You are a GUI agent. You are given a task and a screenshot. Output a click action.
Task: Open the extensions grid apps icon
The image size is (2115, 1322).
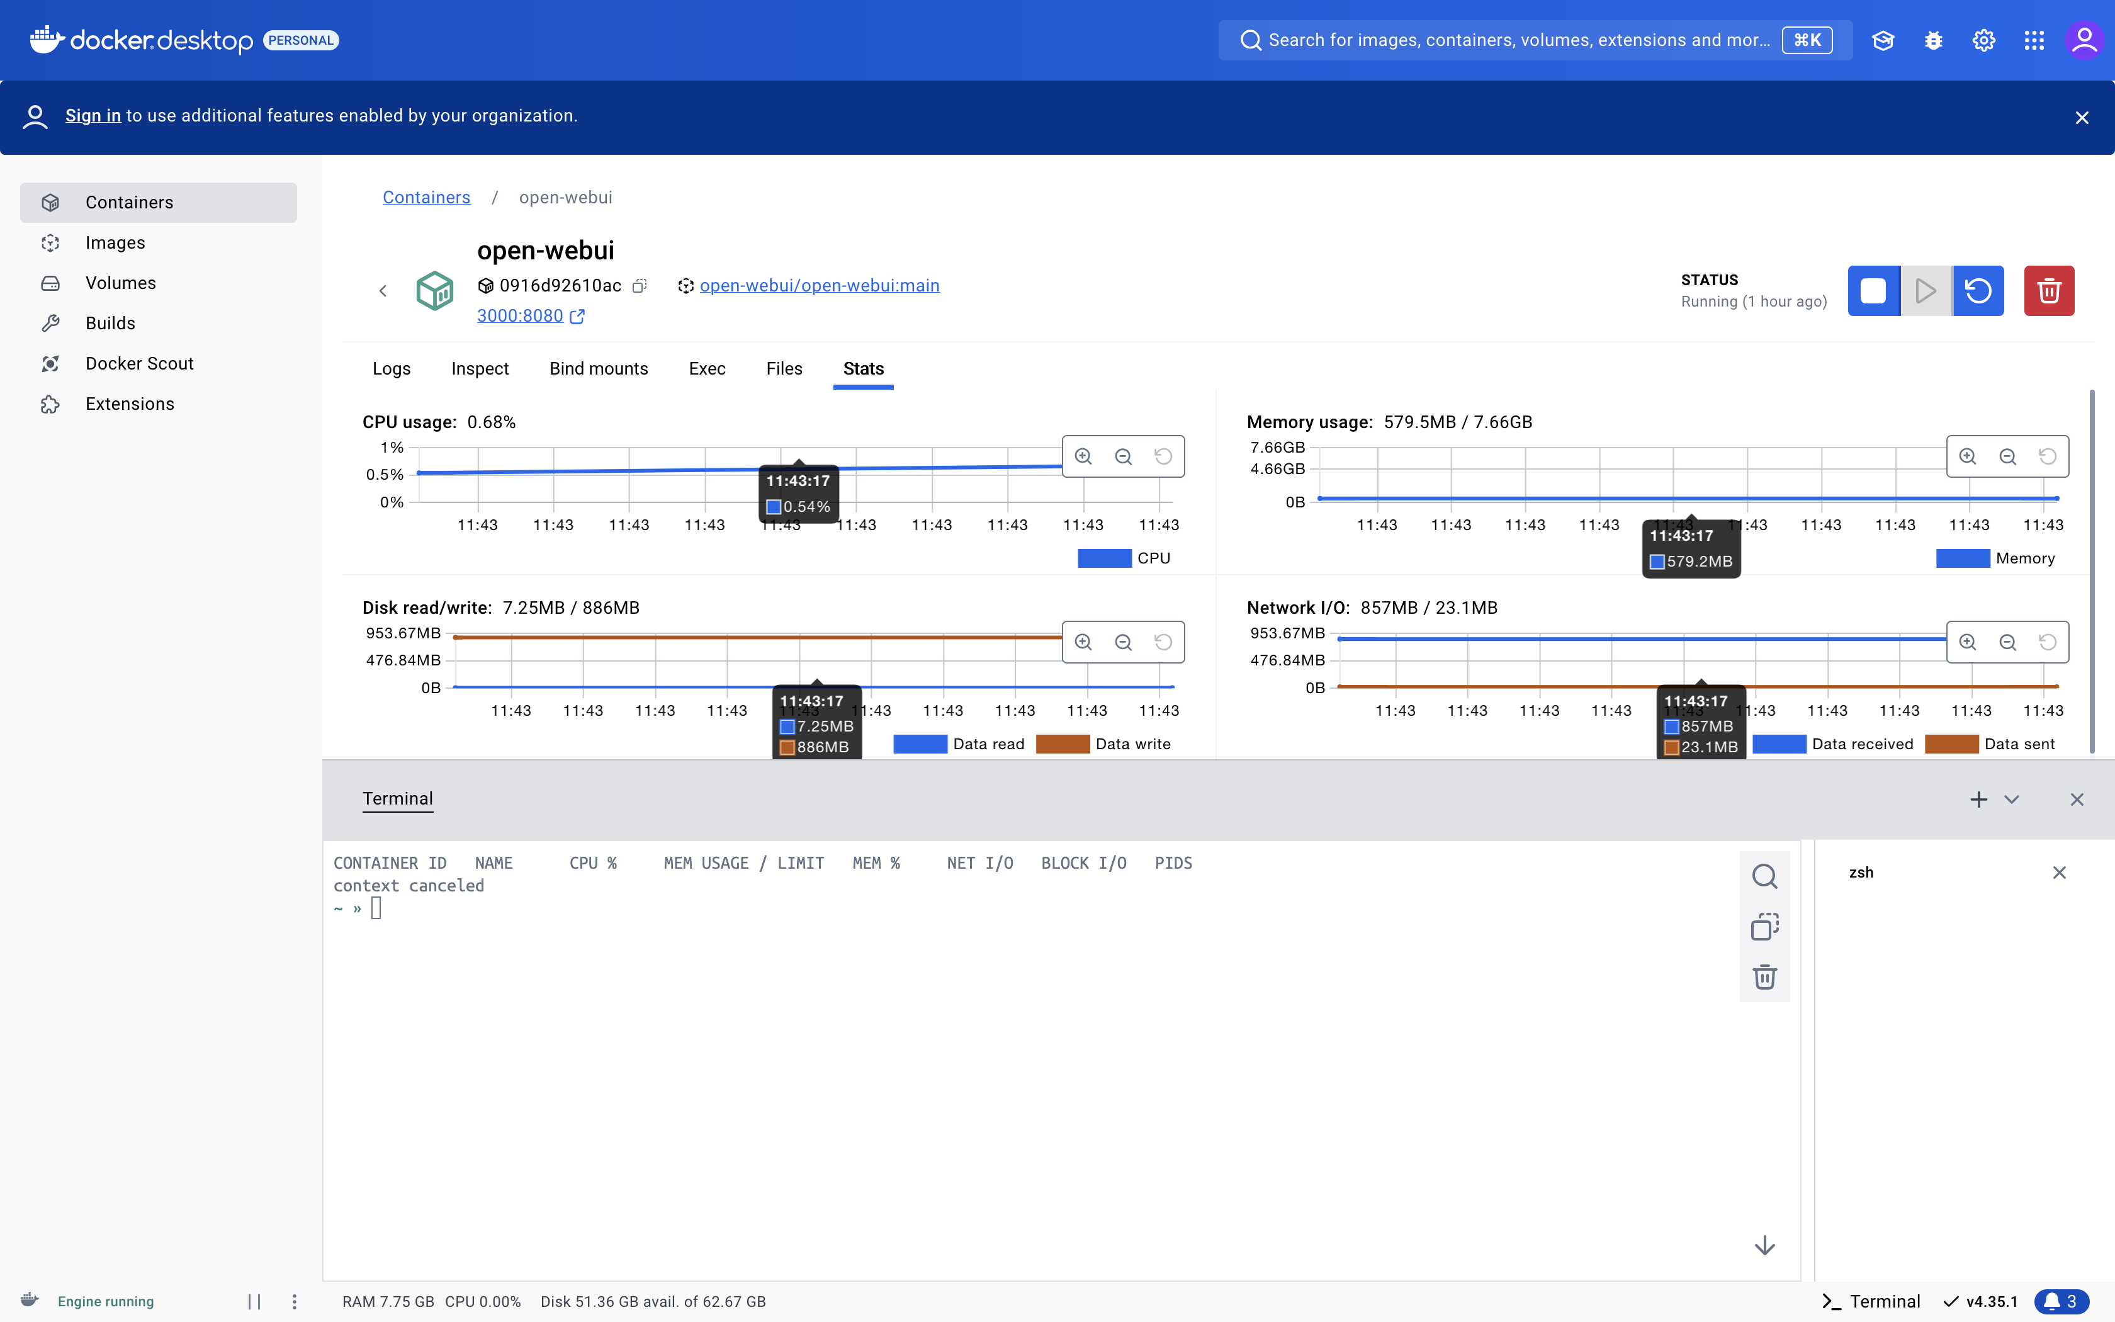2034,40
